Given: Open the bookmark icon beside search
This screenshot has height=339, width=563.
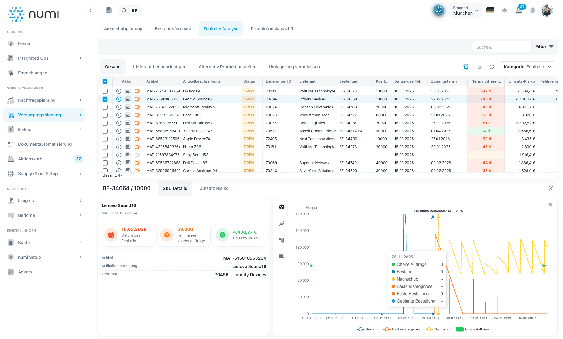Looking at the screenshot, I should 109,10.
